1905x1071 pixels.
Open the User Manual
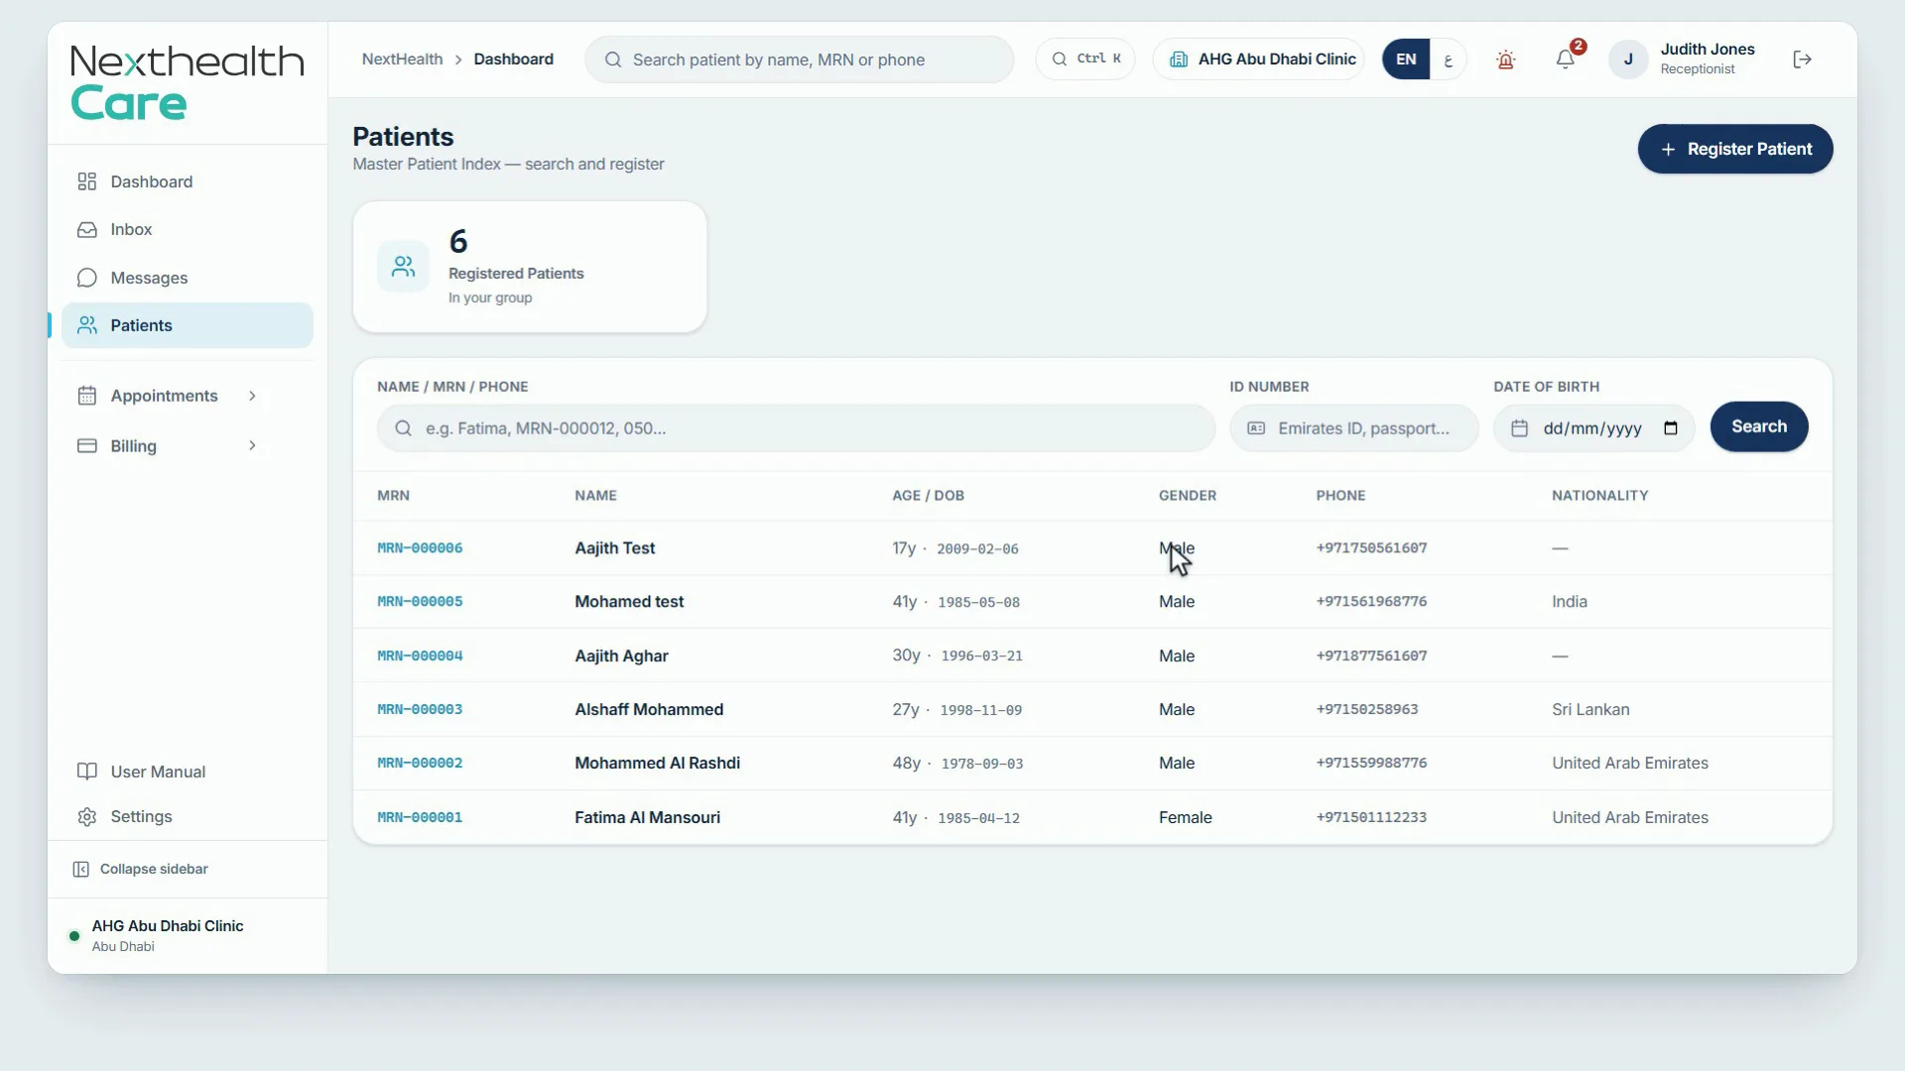point(188,772)
